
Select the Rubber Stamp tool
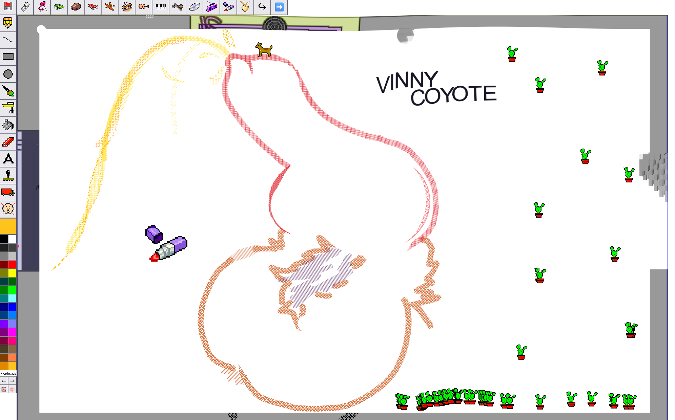[8, 176]
